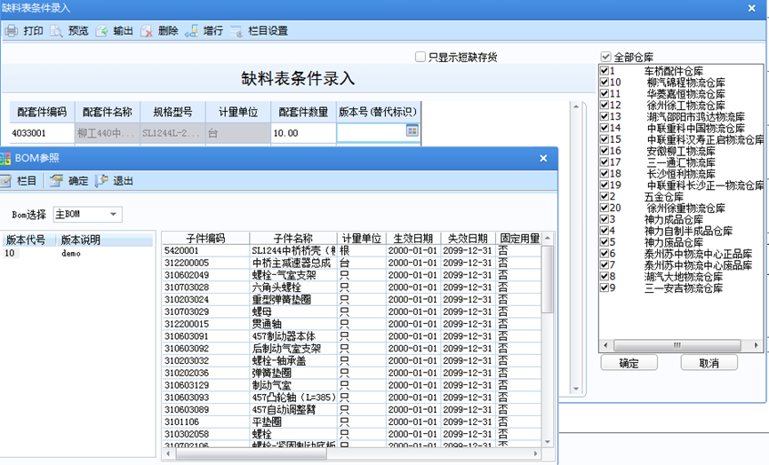Enable 只显示短缺存货 checkbox

pos(421,58)
